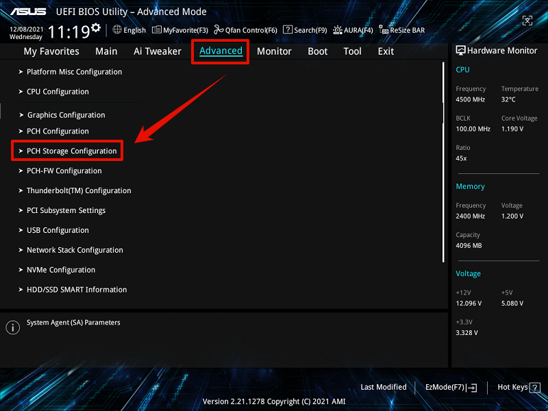This screenshot has width=548, height=411.
Task: Switch to EzMode(F7)
Action: coord(451,387)
